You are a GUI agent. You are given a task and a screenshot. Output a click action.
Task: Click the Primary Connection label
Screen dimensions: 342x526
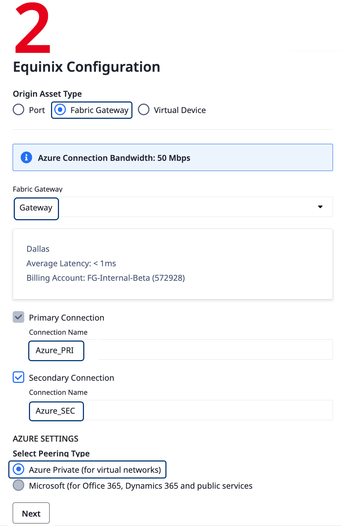(x=67, y=318)
